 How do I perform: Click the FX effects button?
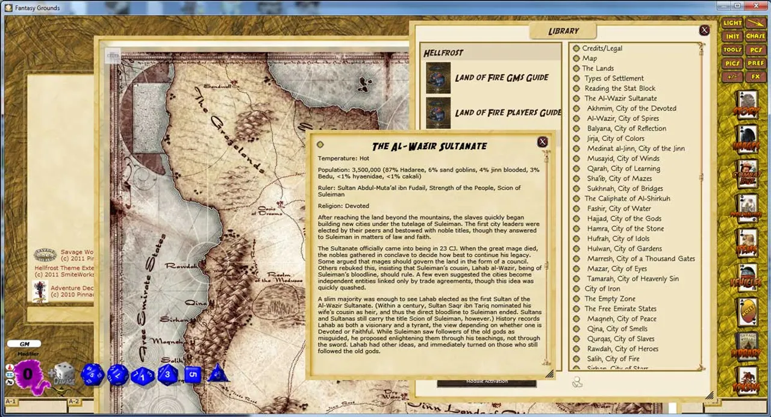point(755,77)
